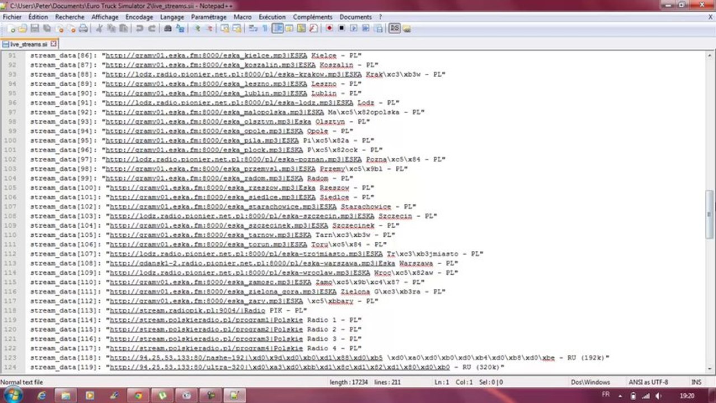Toggle the highlighted Indent guide icon

tap(277, 28)
